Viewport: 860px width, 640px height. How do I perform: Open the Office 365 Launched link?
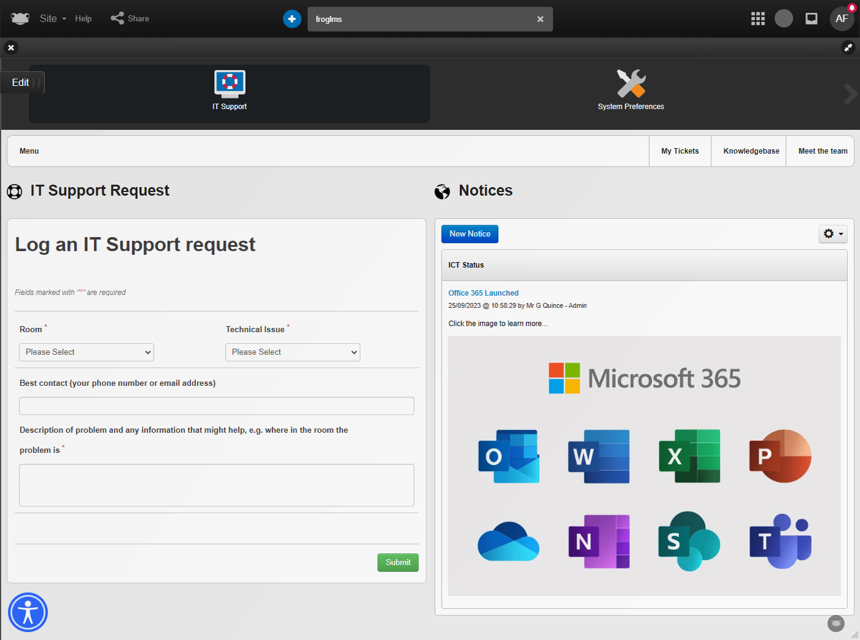tap(483, 293)
